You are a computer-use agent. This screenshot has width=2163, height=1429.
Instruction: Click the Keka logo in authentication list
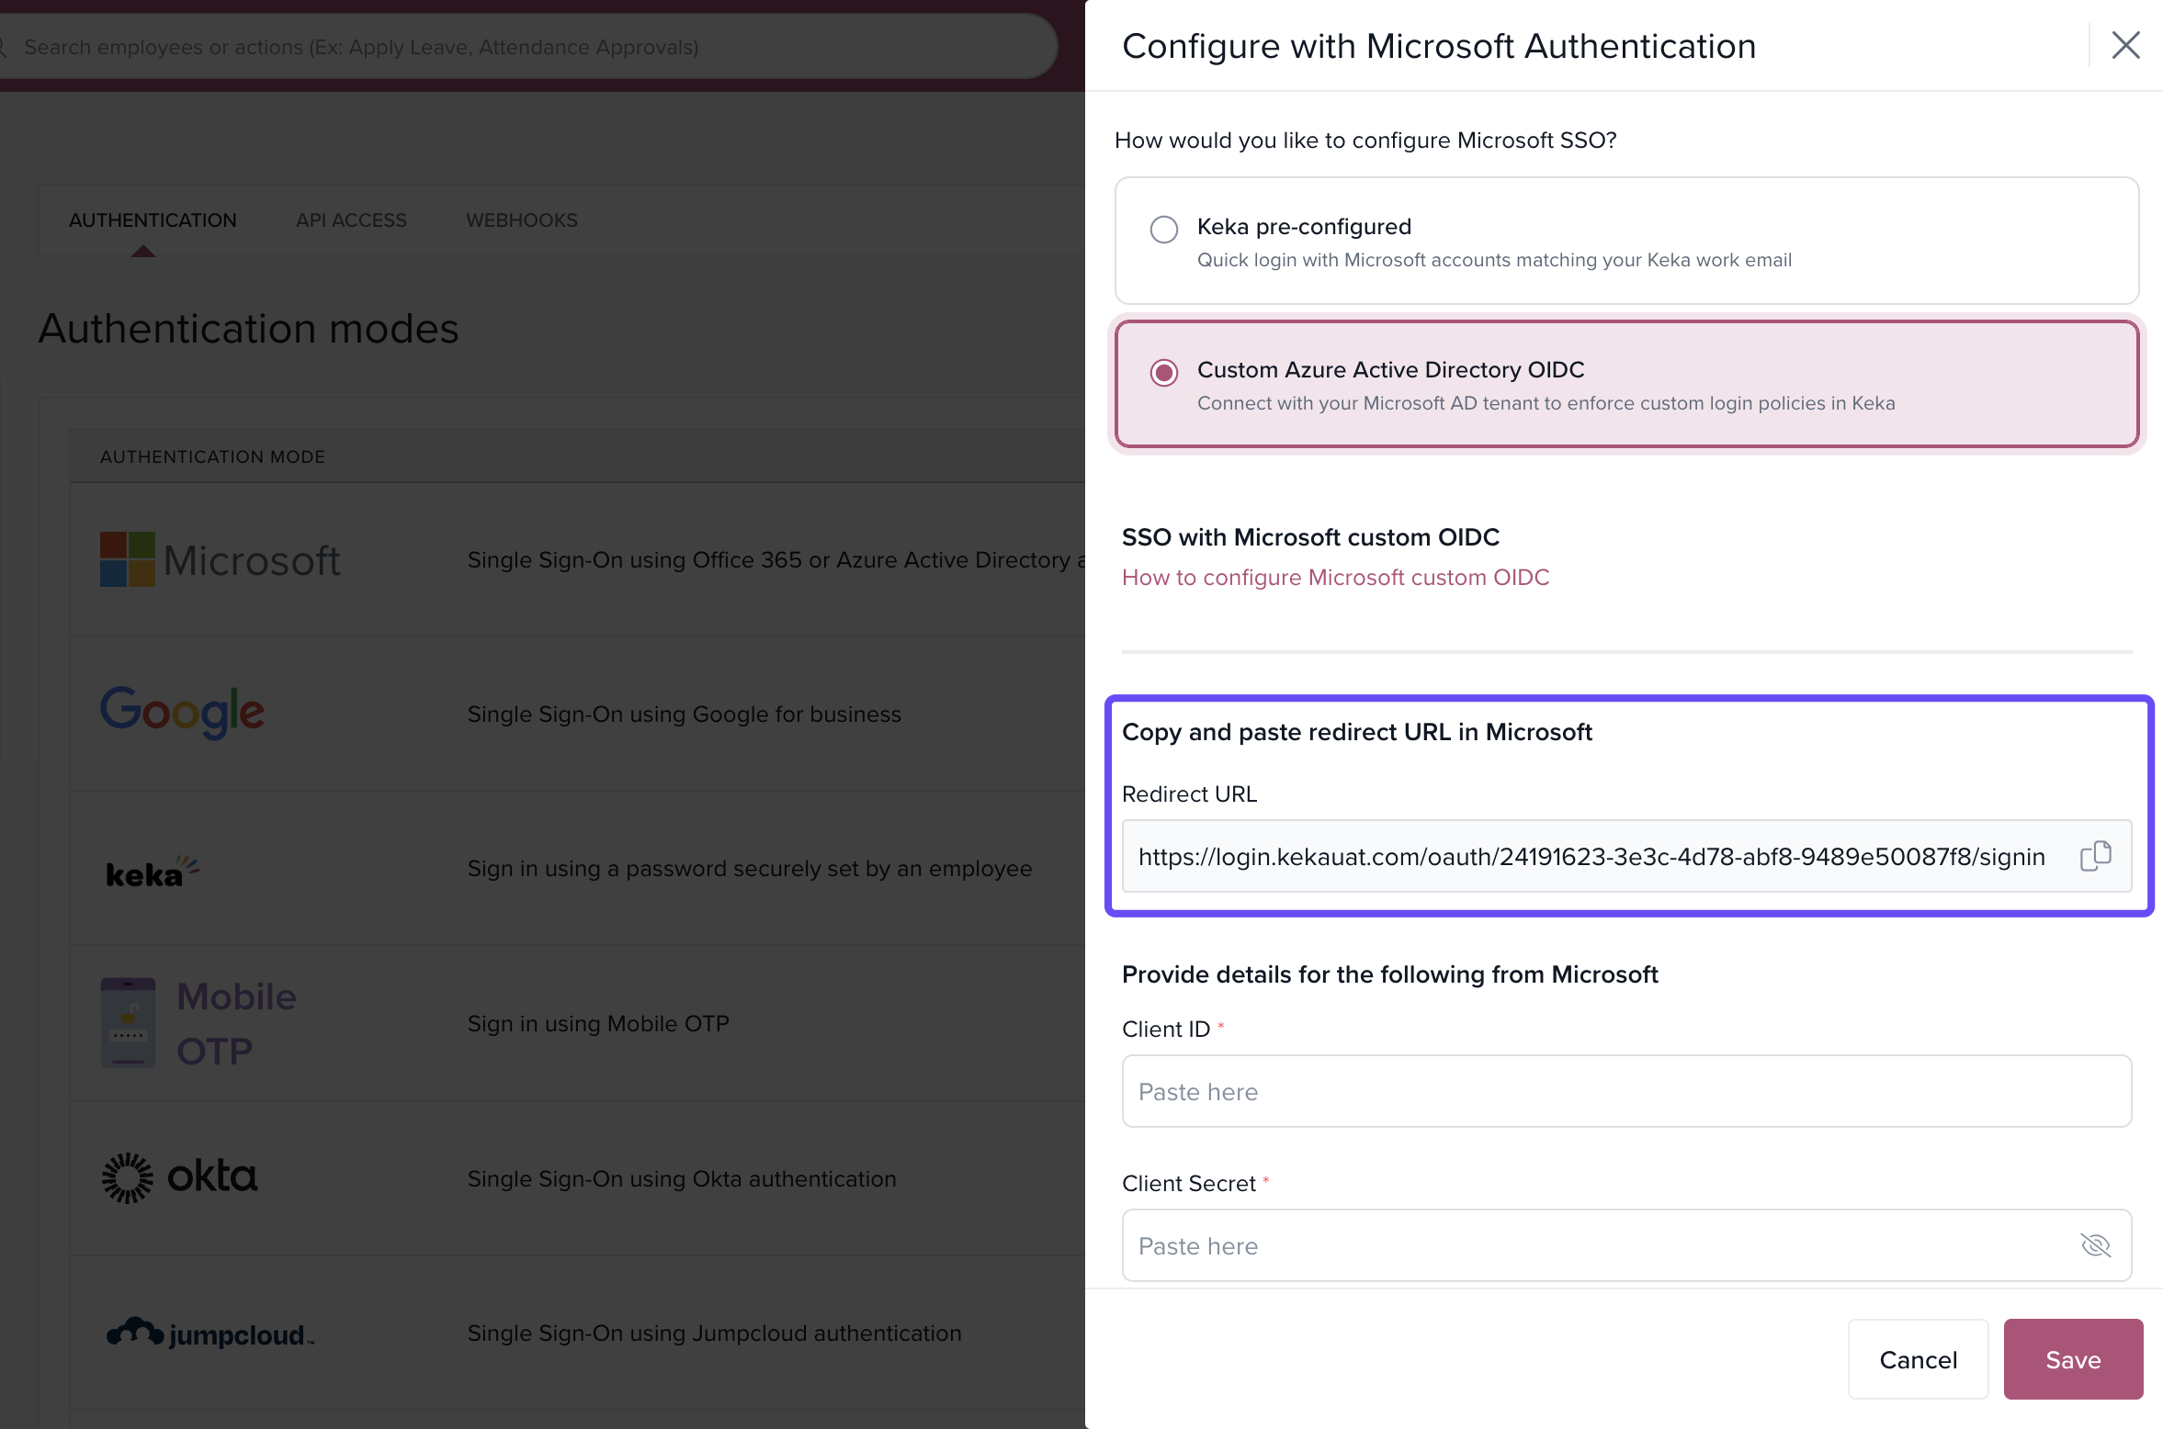point(152,872)
